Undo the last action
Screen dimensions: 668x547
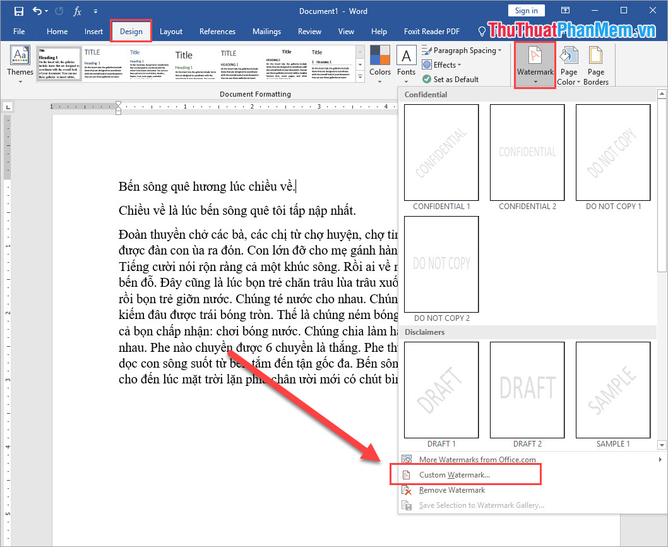(37, 11)
